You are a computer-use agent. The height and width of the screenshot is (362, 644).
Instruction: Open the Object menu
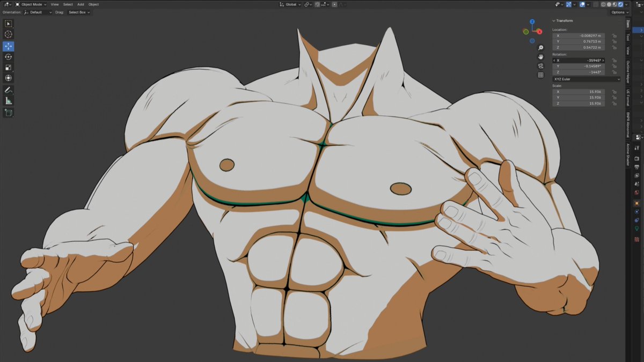pos(93,4)
